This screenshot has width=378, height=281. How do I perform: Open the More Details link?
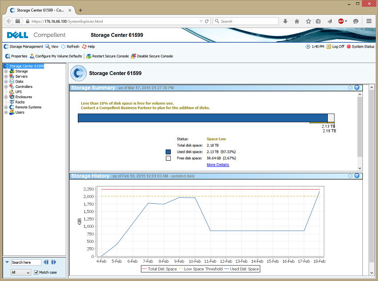(x=218, y=165)
